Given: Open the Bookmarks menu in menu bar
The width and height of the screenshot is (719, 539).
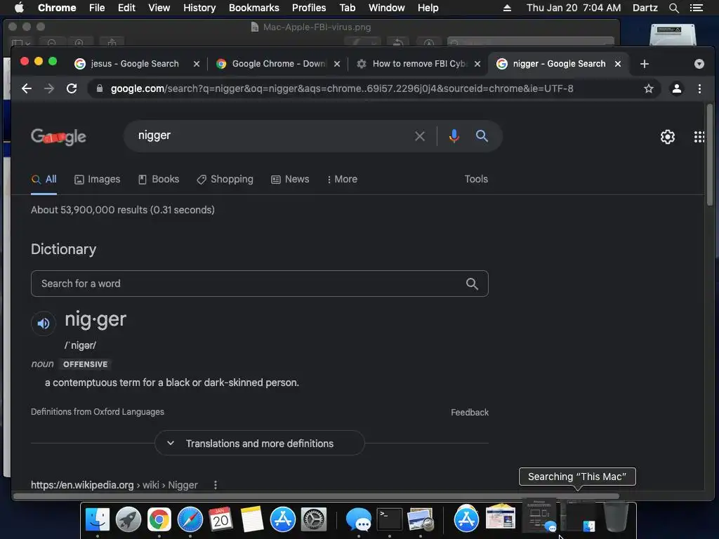Looking at the screenshot, I should [x=254, y=8].
